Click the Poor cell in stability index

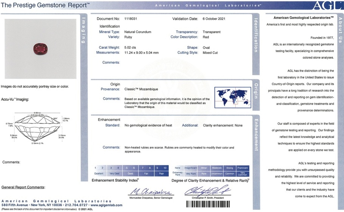coord(162,174)
